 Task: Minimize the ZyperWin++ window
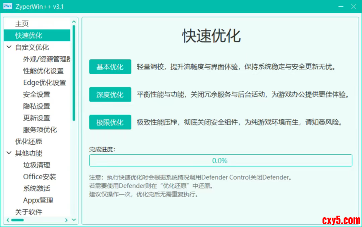click(x=341, y=6)
